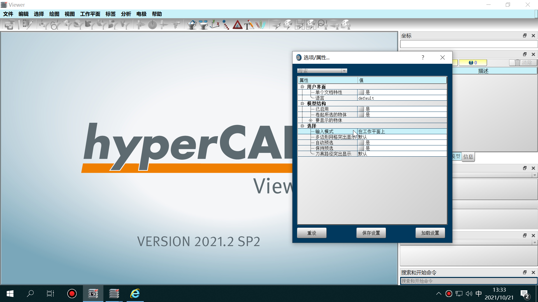Collapse the 用户界面 tree group
538x302 pixels.
pos(302,87)
